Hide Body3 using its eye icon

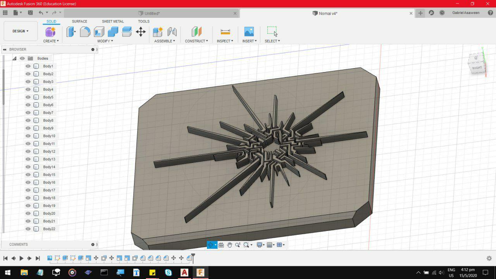[28, 82]
